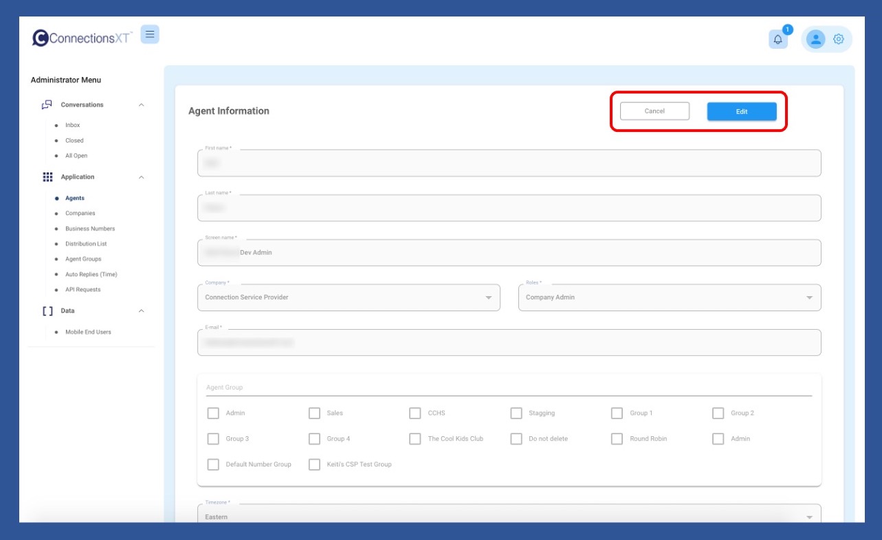Expand the Roles dropdown
This screenshot has width=882, height=540.
[x=669, y=297]
